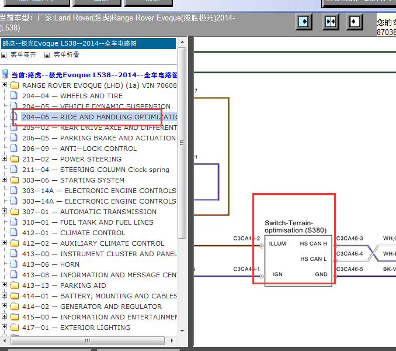Click the 413—00 INSTRUMENT CLUSTER page icon
Viewport: 396px width, 351px height.
(14, 253)
